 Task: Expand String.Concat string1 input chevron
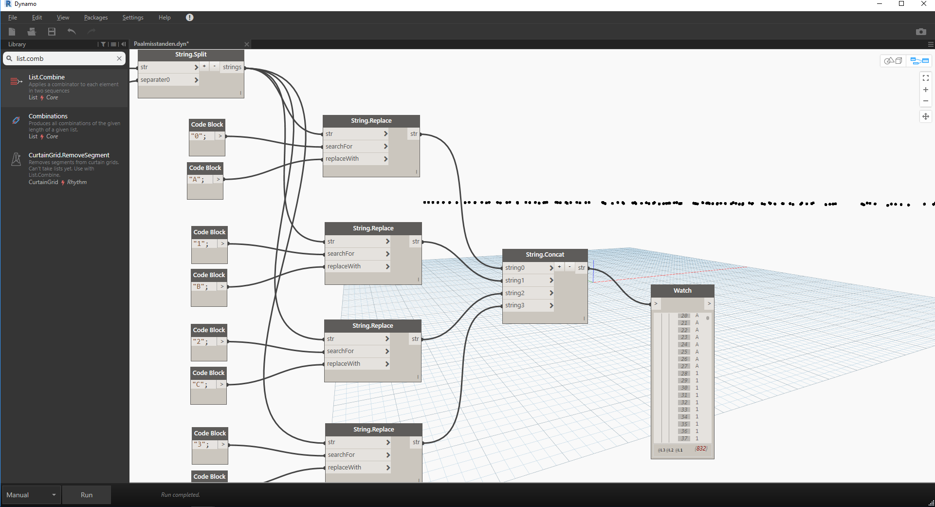pyautogui.click(x=551, y=281)
